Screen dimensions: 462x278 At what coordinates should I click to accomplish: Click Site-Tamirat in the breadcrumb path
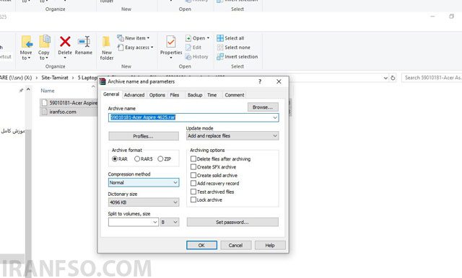55,78
